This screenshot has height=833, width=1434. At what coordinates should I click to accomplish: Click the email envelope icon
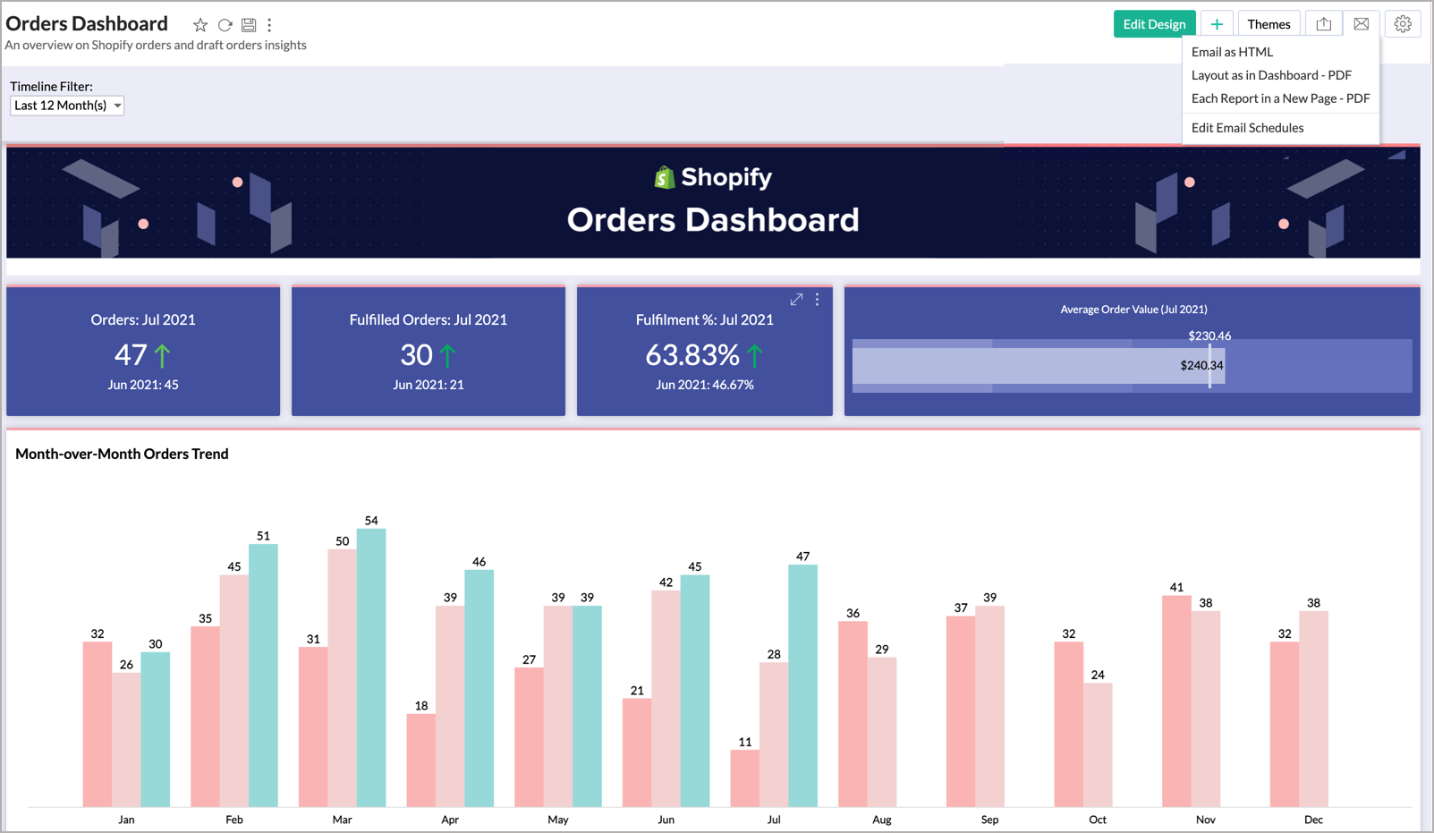click(x=1361, y=24)
